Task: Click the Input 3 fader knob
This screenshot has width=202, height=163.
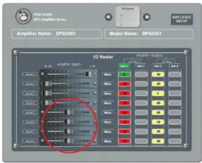Action: [47, 93]
